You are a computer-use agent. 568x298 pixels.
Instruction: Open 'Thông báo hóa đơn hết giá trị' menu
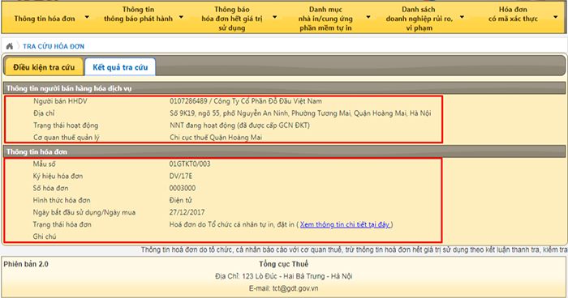tap(232, 19)
